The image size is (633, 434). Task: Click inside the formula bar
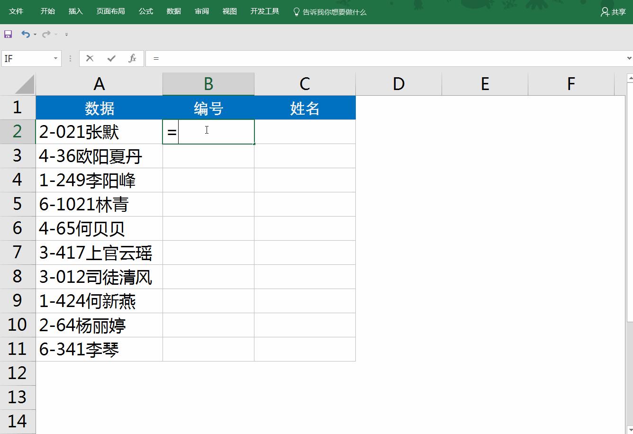pos(284,58)
